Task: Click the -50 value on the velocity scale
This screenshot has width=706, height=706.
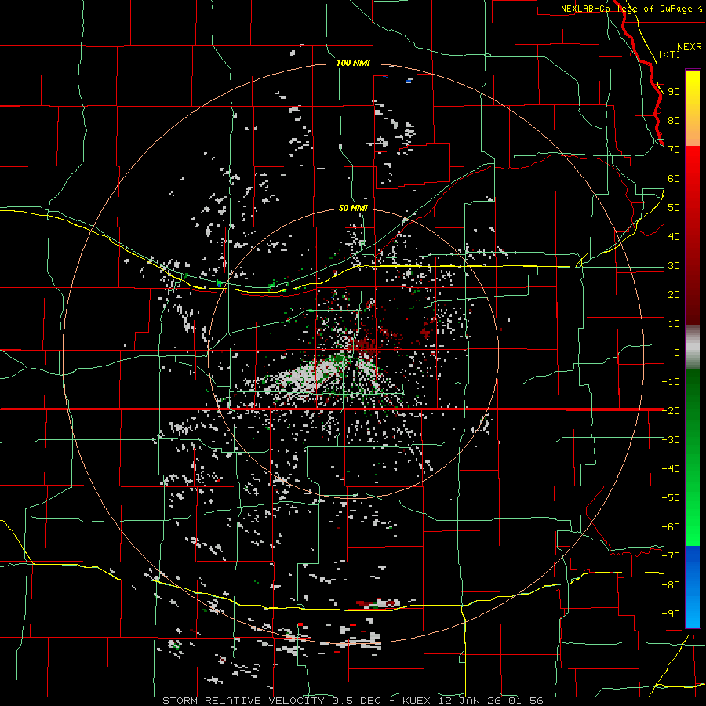Action: pyautogui.click(x=671, y=498)
